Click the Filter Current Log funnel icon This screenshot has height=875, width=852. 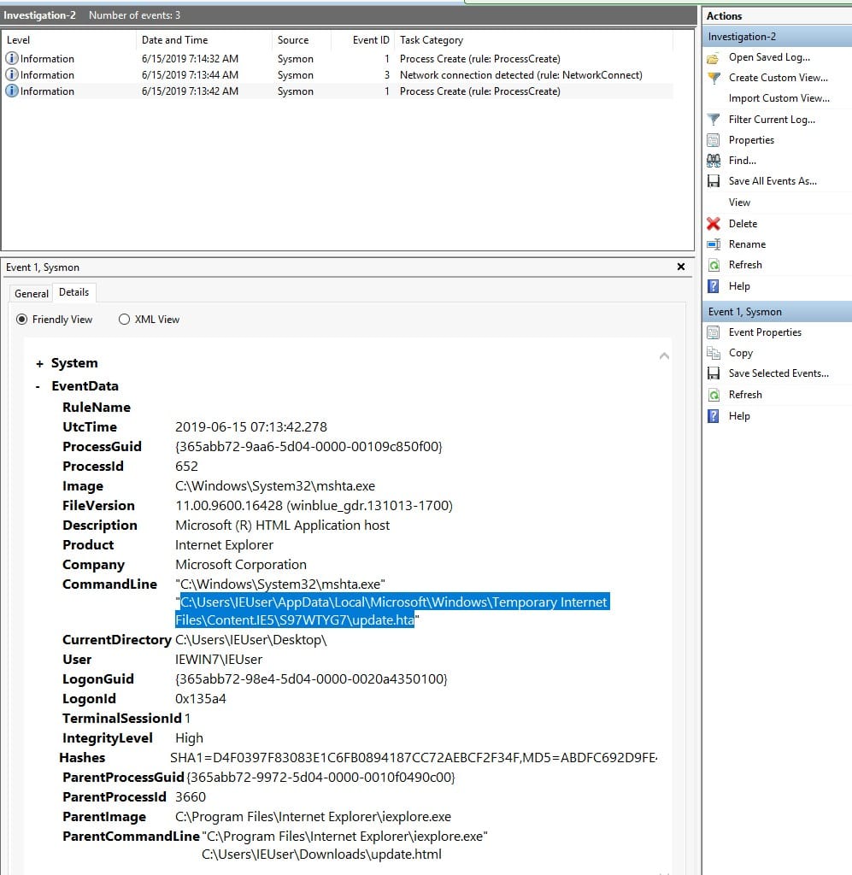point(713,120)
